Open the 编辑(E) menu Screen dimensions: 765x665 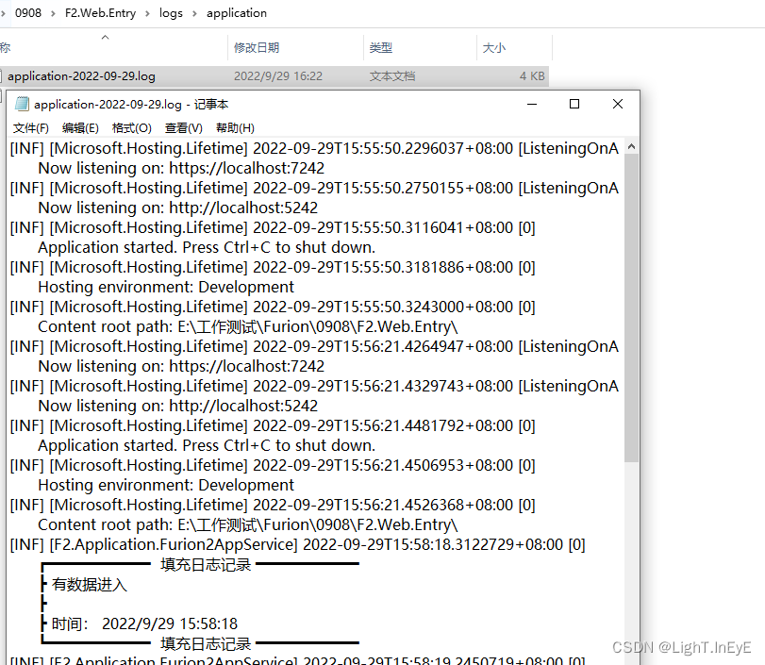tap(80, 127)
